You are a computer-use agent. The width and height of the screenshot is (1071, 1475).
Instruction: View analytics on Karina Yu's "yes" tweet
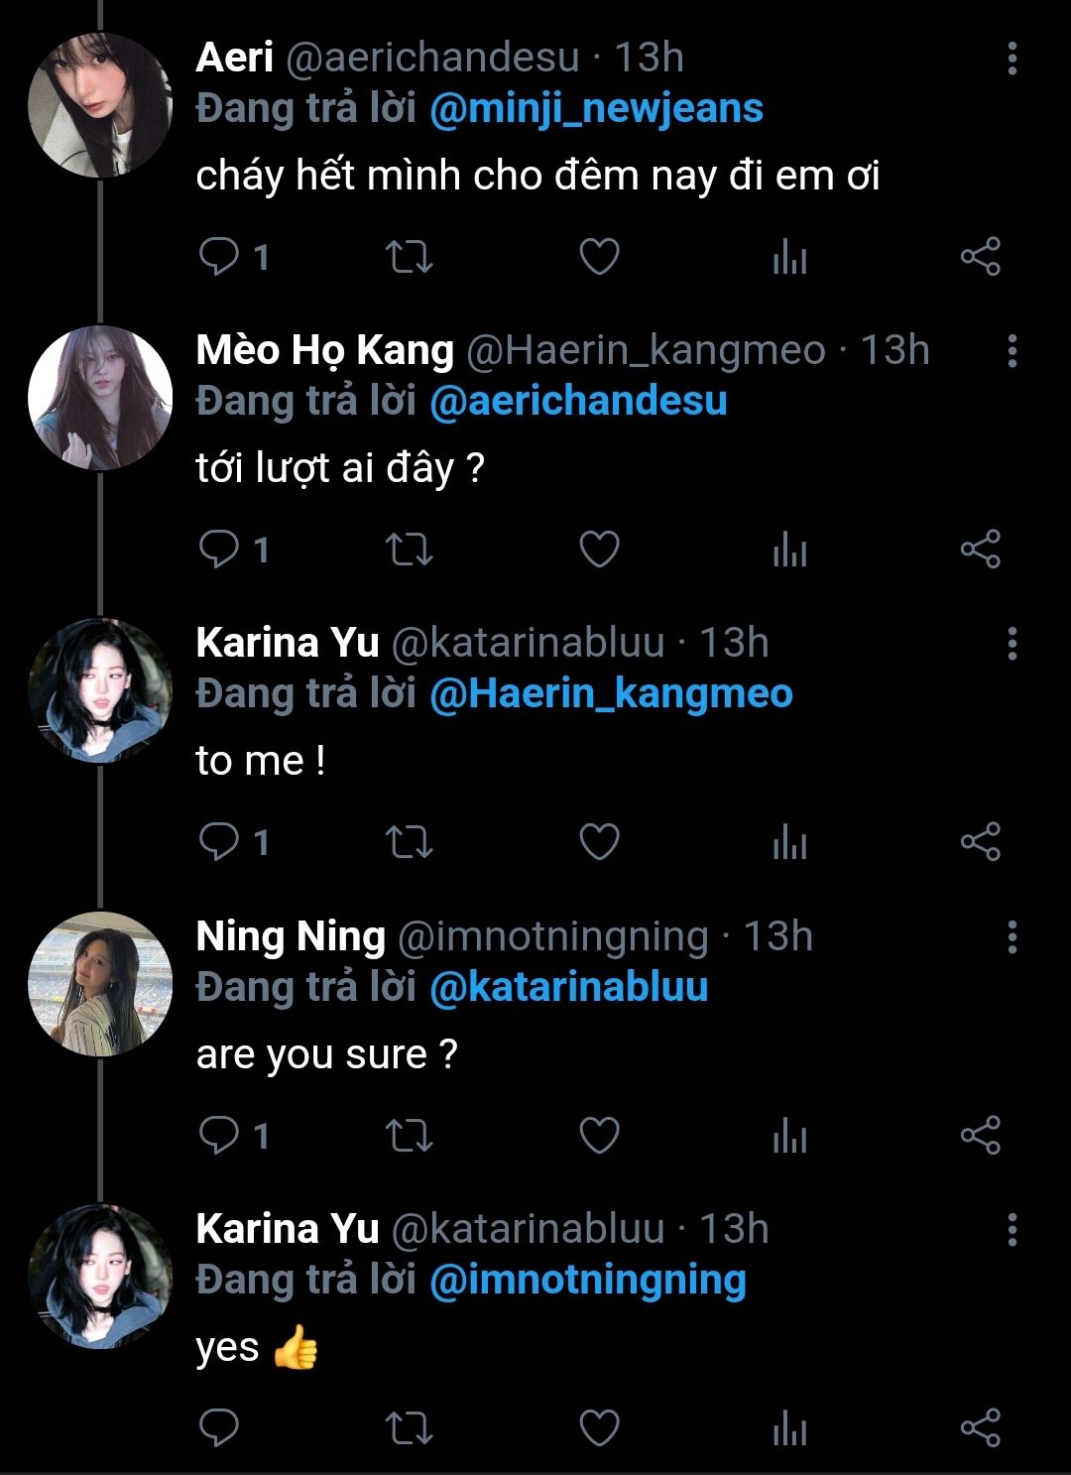[789, 1427]
